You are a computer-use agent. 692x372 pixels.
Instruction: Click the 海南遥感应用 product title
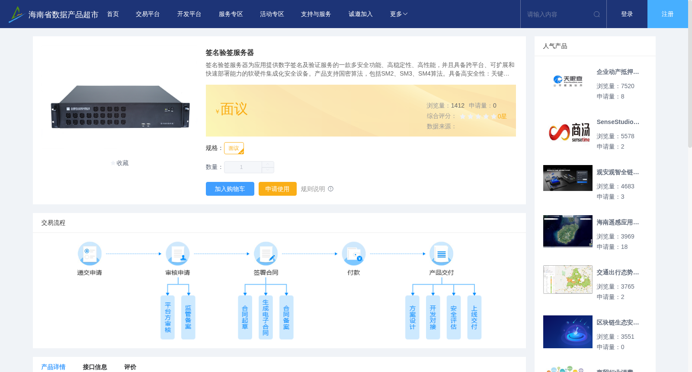pos(618,223)
